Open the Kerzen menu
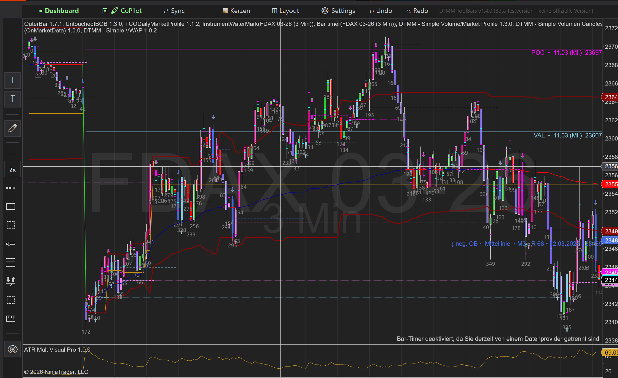The height and width of the screenshot is (378, 618). pos(236,11)
